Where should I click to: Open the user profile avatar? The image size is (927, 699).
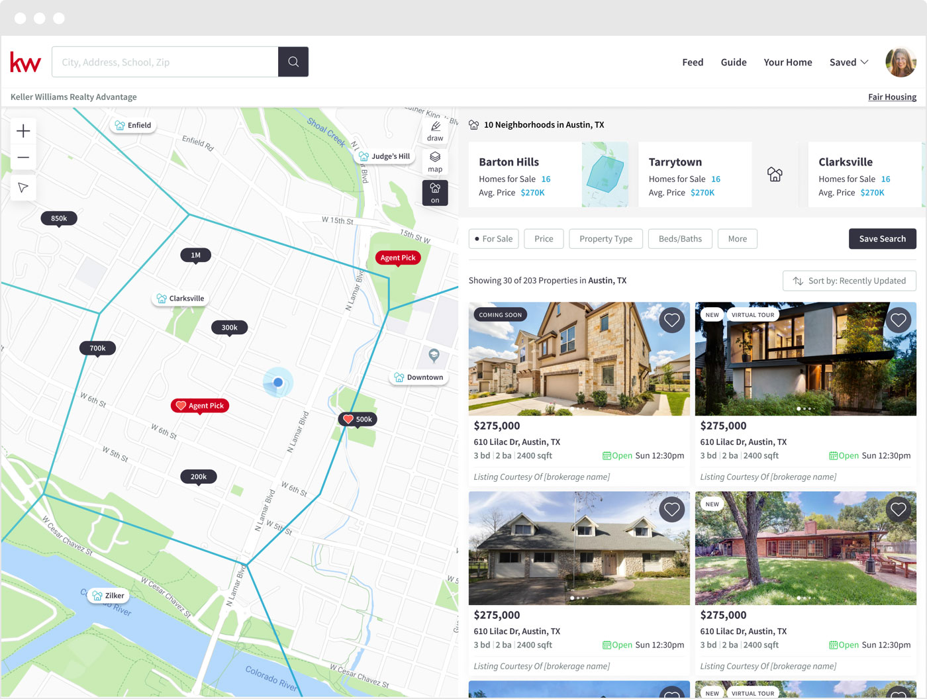(901, 62)
